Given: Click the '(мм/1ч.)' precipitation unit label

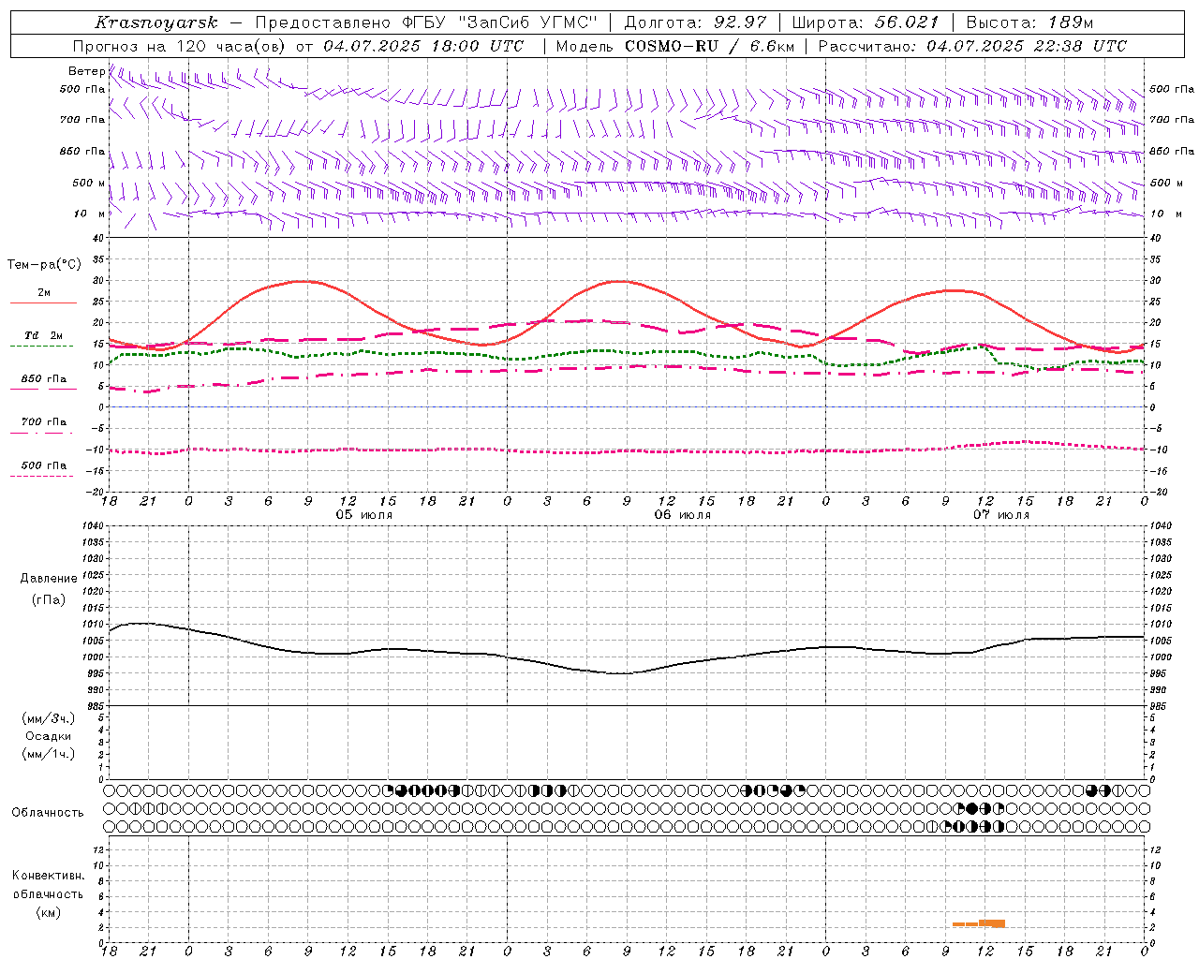Looking at the screenshot, I should [x=49, y=754].
